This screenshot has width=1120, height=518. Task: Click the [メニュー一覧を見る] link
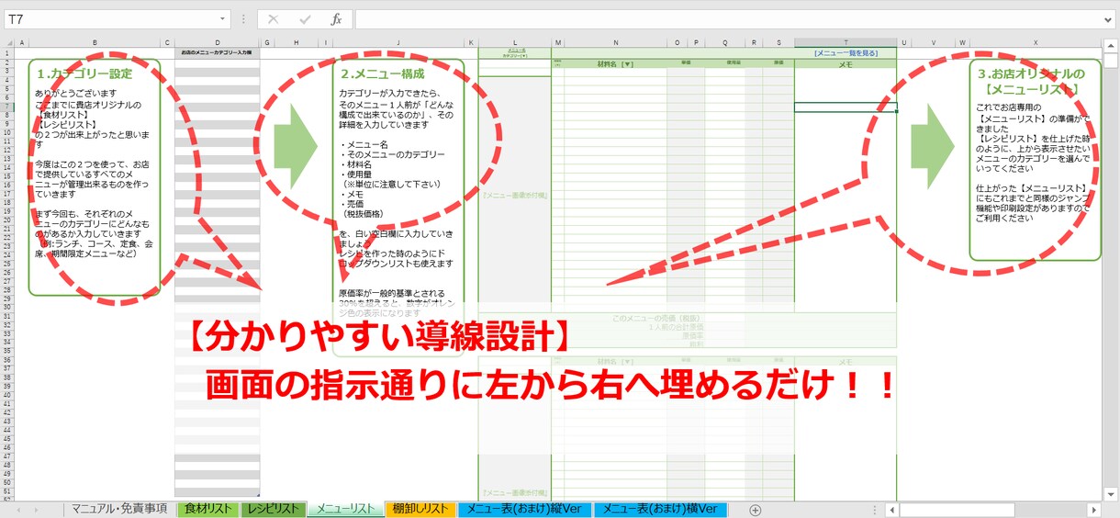click(x=846, y=53)
